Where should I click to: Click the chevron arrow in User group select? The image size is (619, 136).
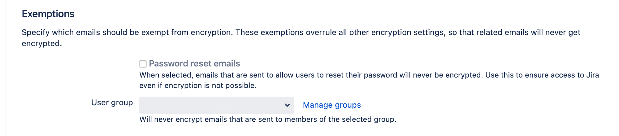[x=287, y=105]
